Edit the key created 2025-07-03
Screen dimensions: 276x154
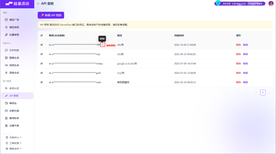[245, 73]
